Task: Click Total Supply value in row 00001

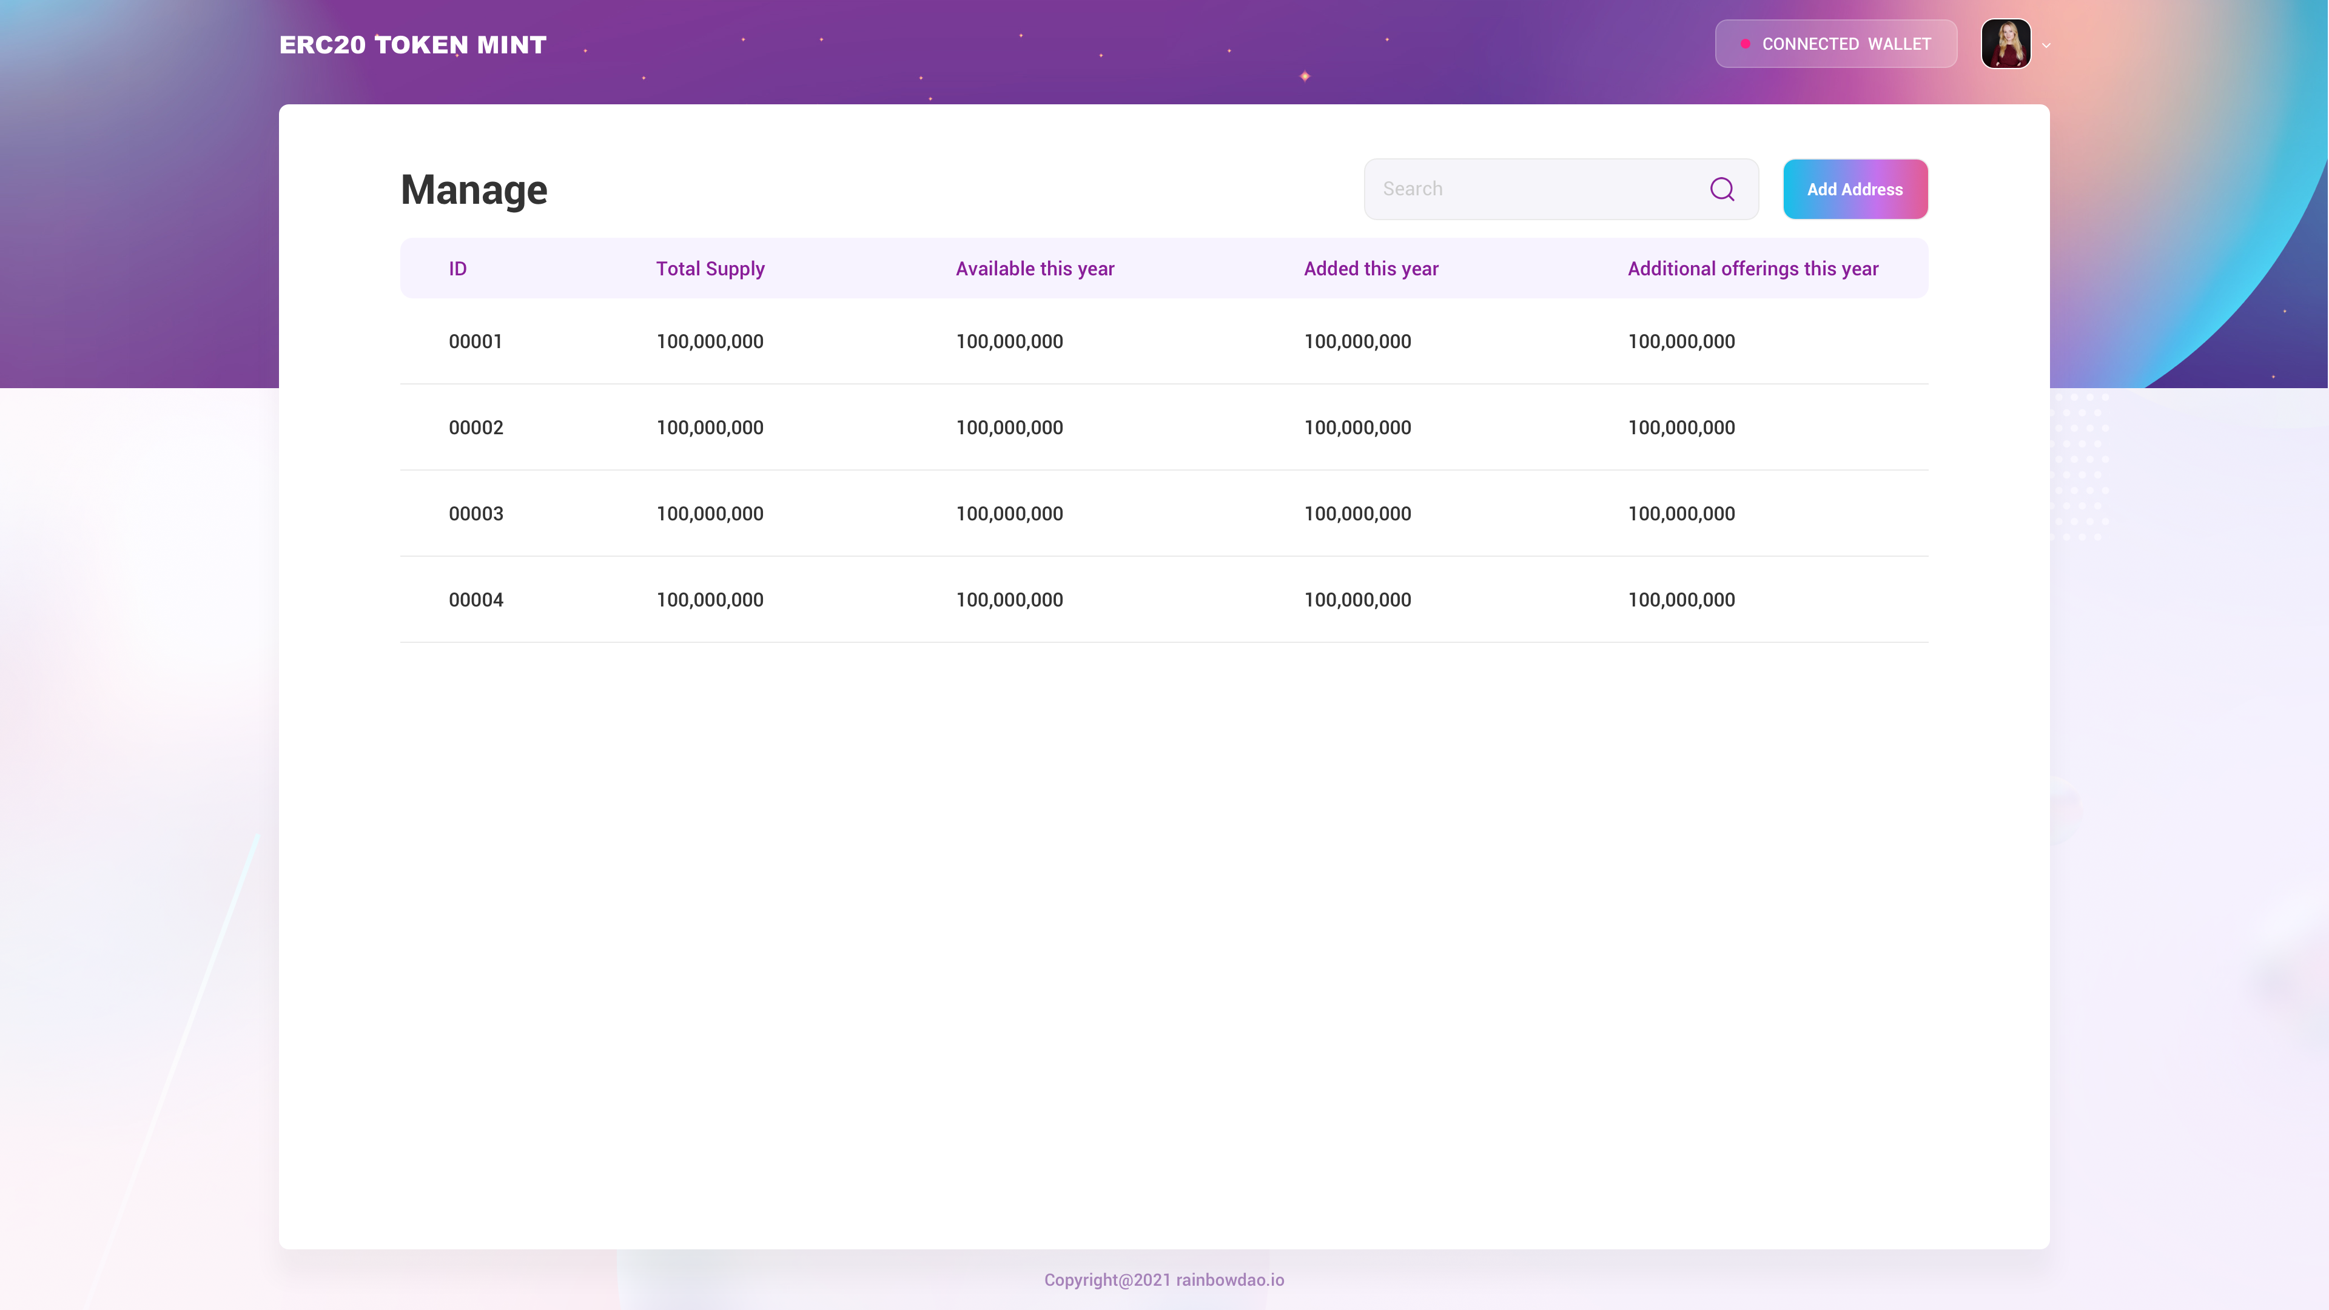Action: (710, 341)
